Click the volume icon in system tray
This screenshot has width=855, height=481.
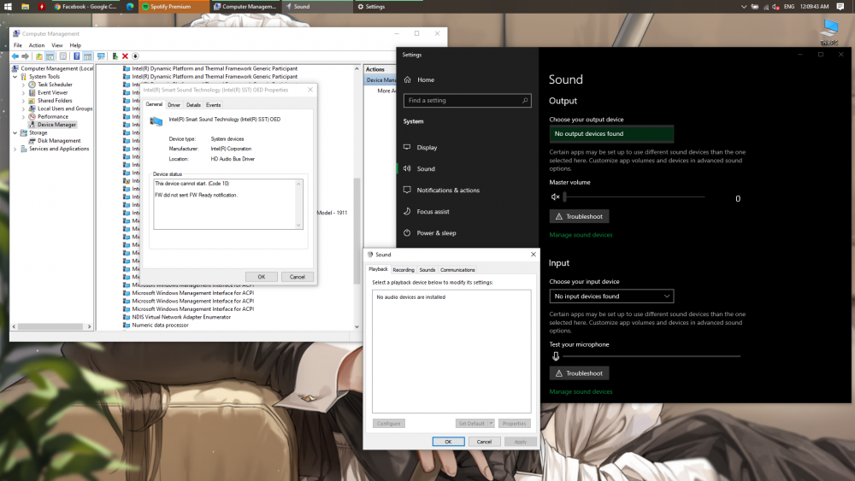(x=775, y=7)
